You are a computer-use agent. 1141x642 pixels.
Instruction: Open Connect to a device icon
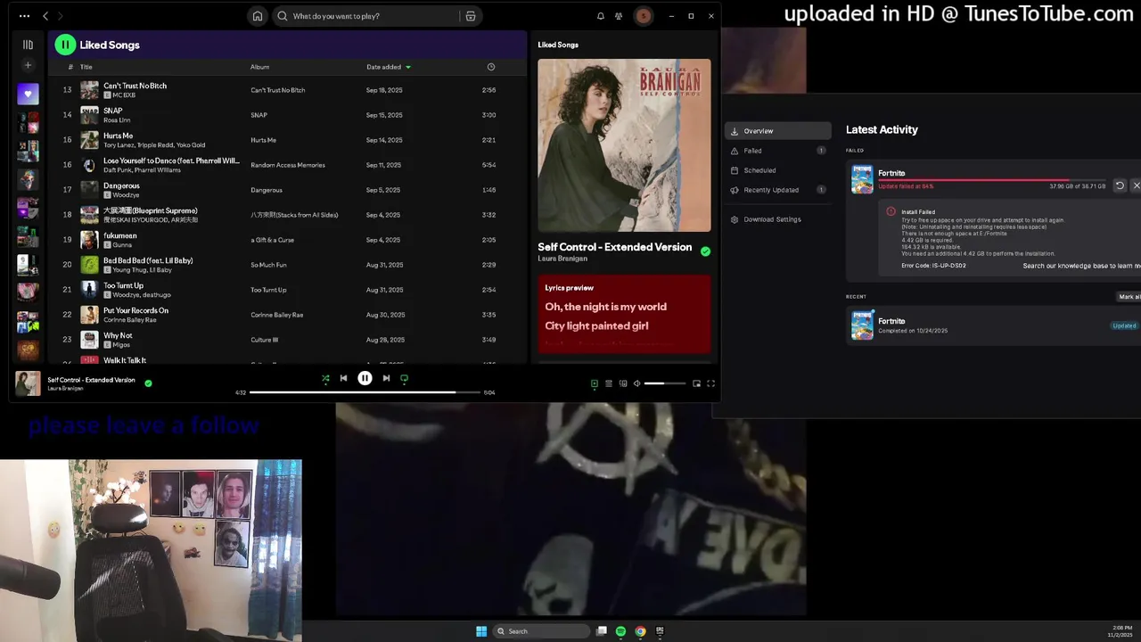tap(622, 383)
